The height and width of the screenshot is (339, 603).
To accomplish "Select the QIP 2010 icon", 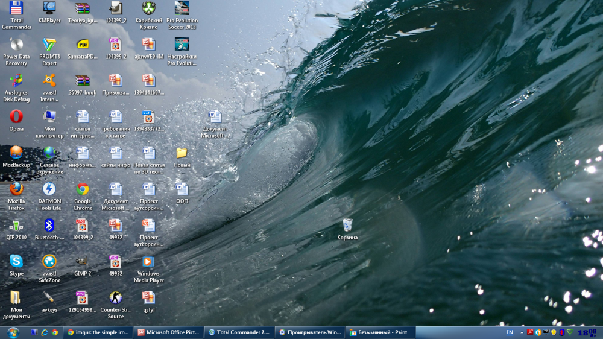I will (x=16, y=229).
